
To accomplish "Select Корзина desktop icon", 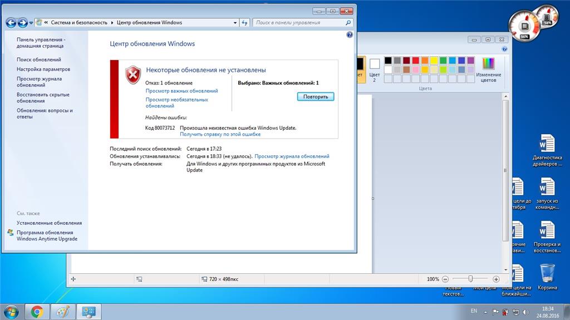I will [547, 278].
